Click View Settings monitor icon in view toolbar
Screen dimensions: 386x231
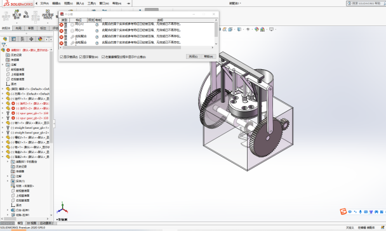coord(271,29)
